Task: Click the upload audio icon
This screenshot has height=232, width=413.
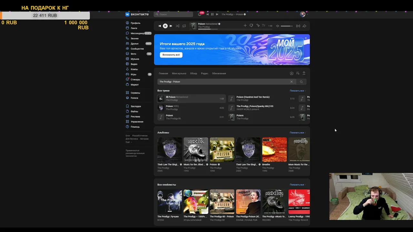Action: click(x=304, y=73)
